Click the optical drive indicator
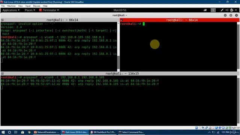The width and height of the screenshot is (240, 135). pyautogui.click(x=200, y=127)
